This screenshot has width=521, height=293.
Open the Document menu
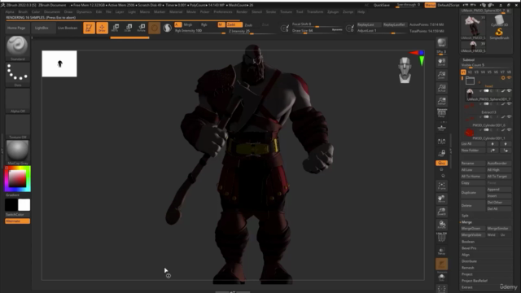click(52, 11)
